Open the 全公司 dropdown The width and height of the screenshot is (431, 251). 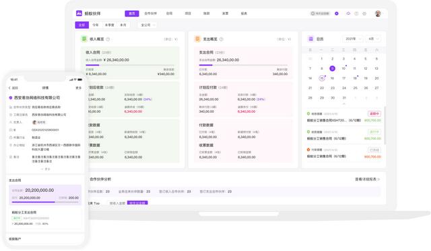click(x=147, y=25)
